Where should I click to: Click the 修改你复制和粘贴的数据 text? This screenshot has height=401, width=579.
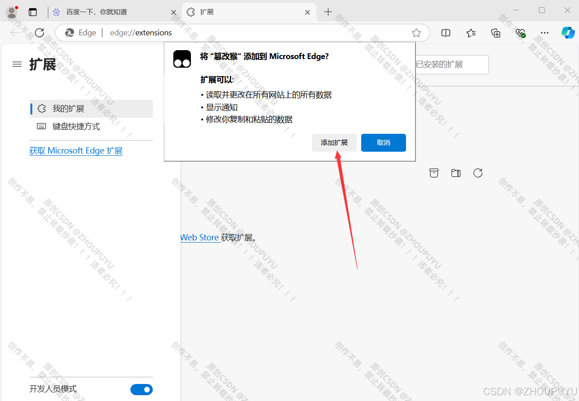[x=249, y=119]
